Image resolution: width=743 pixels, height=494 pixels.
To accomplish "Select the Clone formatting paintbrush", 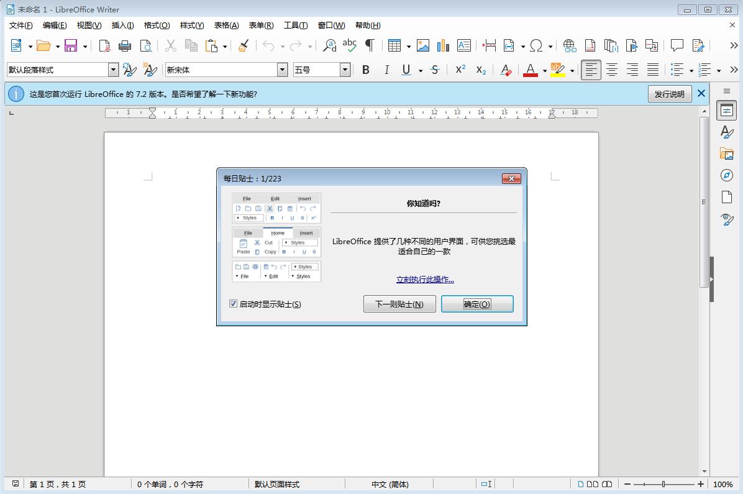I will (x=244, y=45).
